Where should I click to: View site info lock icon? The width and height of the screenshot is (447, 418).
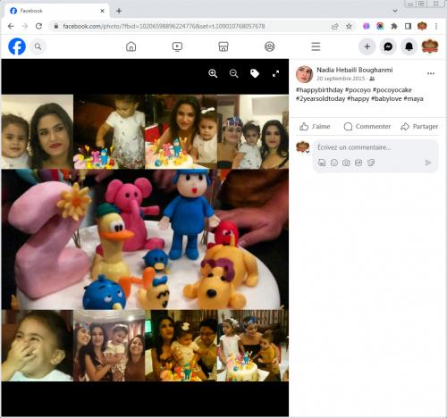56,26
